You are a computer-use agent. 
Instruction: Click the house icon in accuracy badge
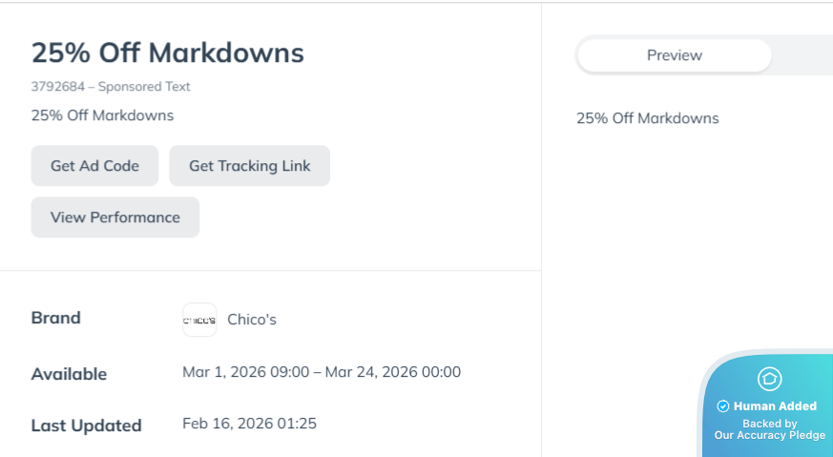pos(769,379)
